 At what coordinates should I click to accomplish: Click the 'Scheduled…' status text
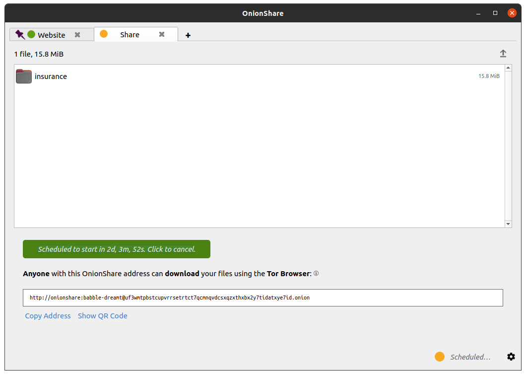coord(470,357)
